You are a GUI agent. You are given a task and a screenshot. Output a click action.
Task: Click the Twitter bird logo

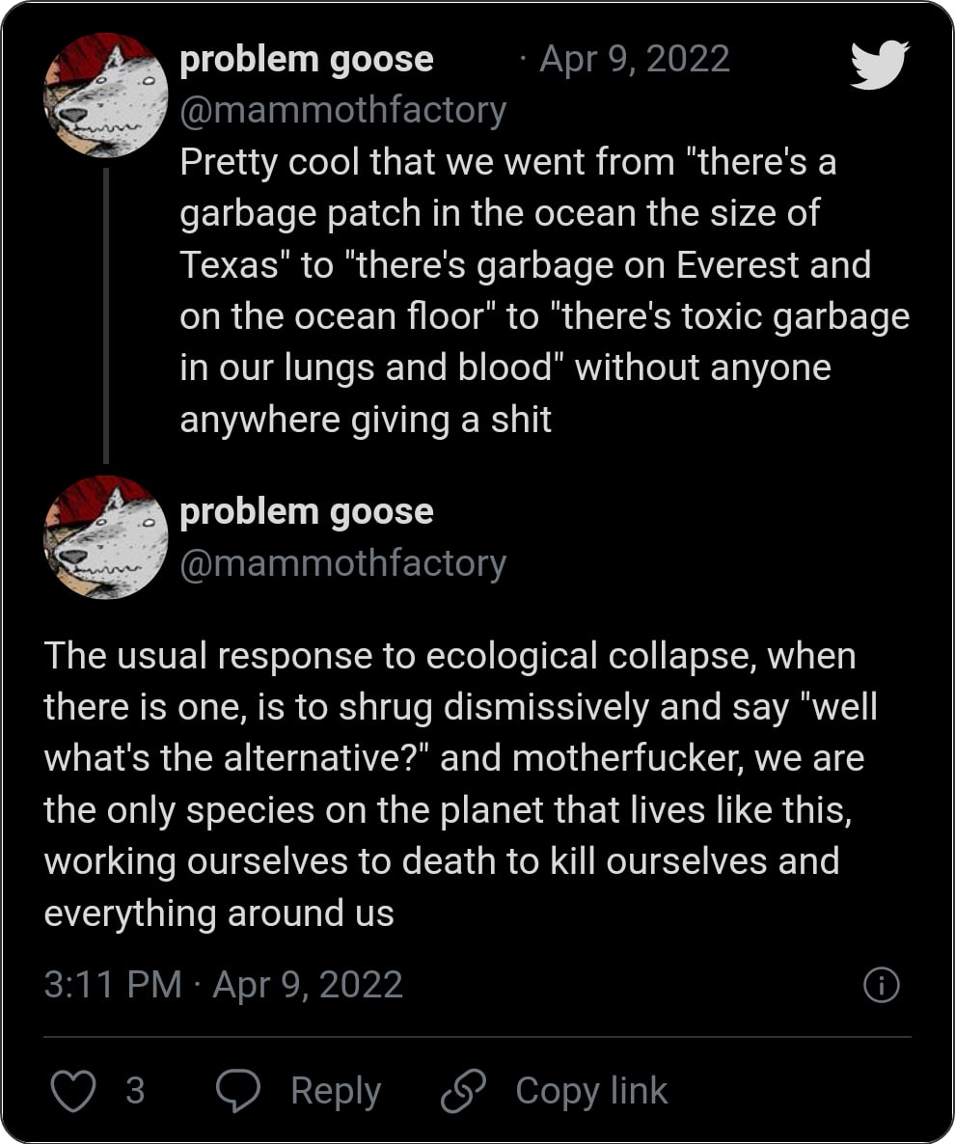click(879, 65)
